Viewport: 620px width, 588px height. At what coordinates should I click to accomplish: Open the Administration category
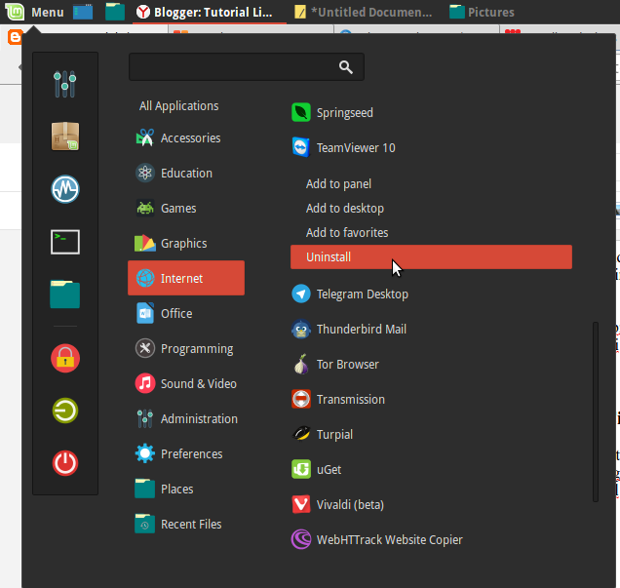(x=186, y=418)
